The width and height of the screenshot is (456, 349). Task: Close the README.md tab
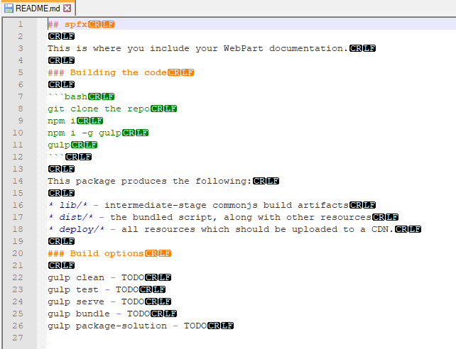pos(67,8)
